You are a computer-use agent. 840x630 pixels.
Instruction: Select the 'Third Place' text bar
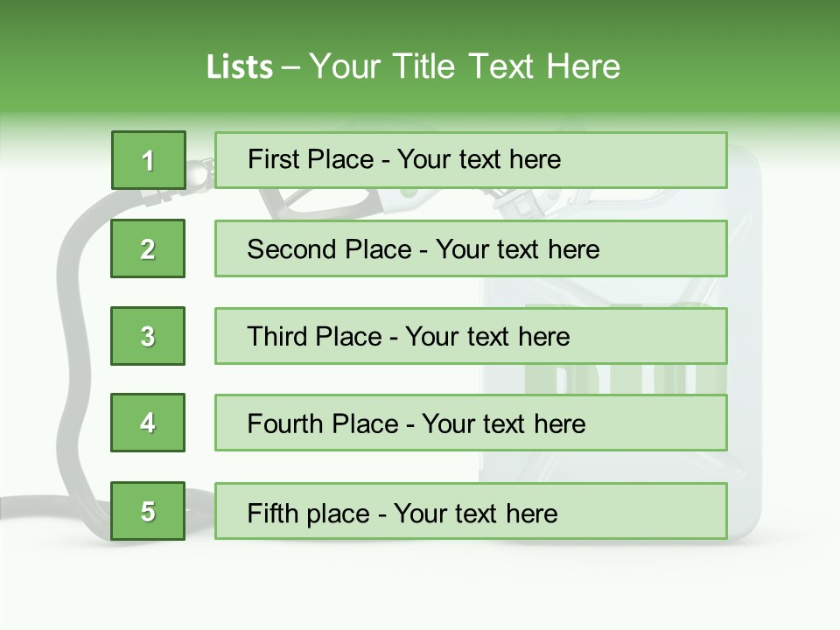tap(471, 336)
